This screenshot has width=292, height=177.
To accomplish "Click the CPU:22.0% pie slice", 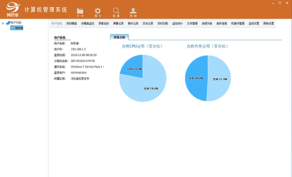I will coord(133,66).
